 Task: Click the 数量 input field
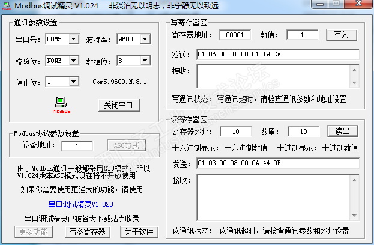pyautogui.click(x=303, y=132)
